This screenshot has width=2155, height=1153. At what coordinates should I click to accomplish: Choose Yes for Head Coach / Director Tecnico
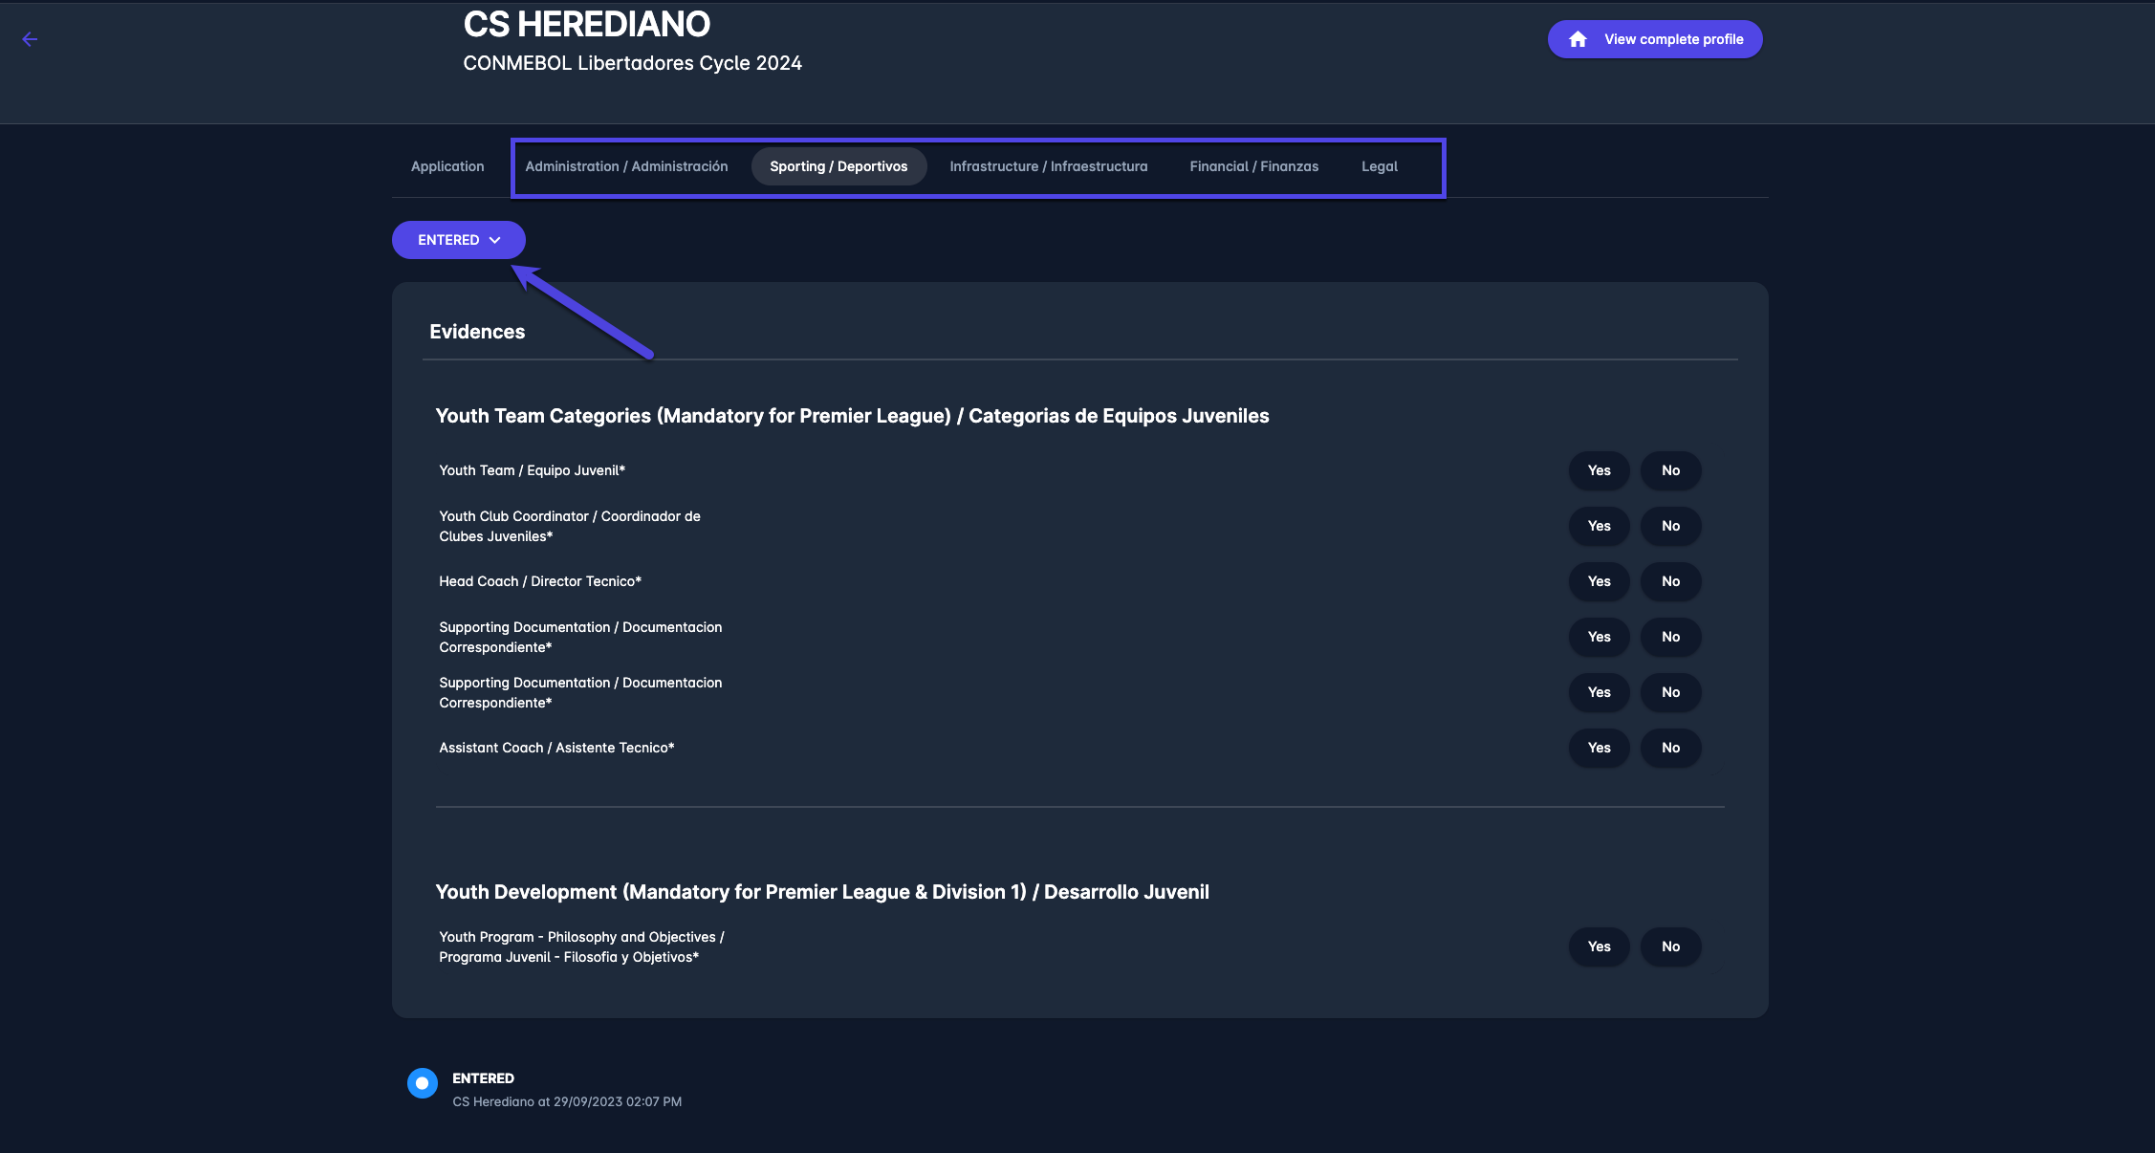point(1599,581)
